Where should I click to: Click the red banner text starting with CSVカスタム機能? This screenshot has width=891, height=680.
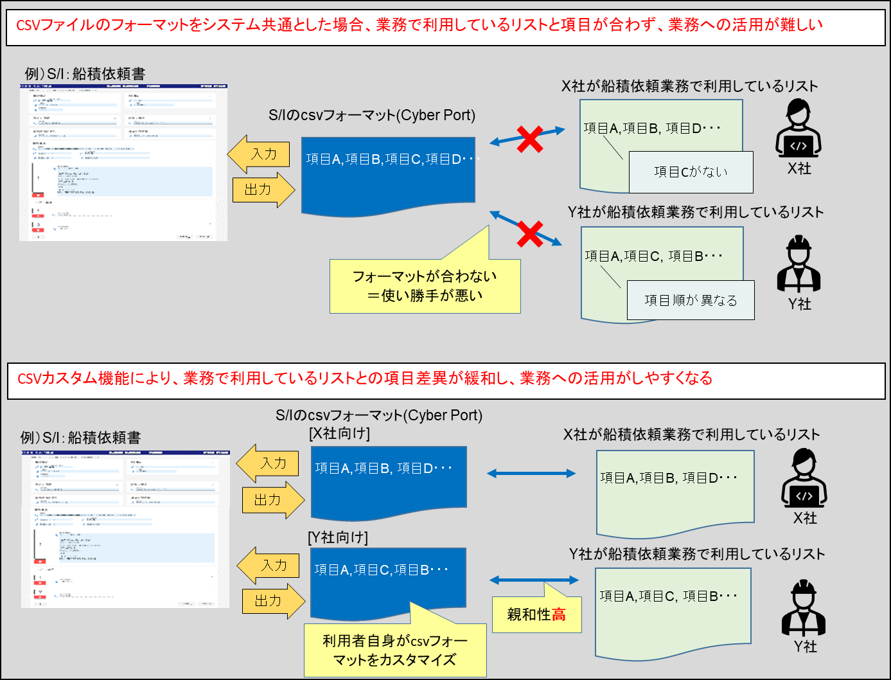click(x=365, y=379)
